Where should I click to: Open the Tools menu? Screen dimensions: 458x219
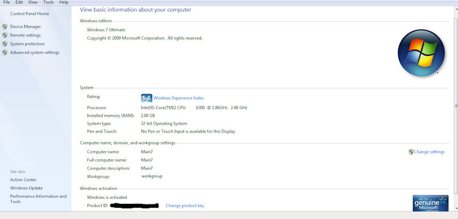tap(48, 2)
